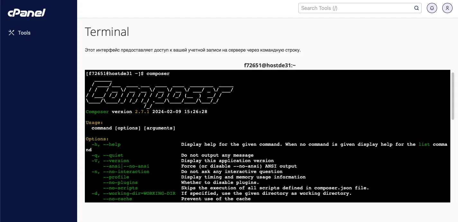Click "command [options] [arguments]" line

(133, 128)
